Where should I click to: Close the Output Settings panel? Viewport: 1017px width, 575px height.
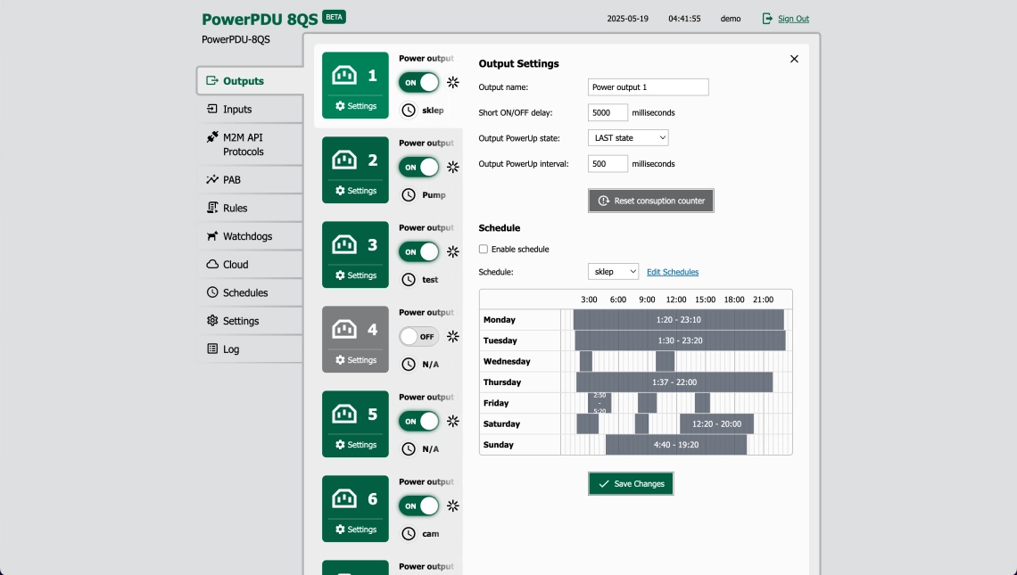pyautogui.click(x=794, y=59)
